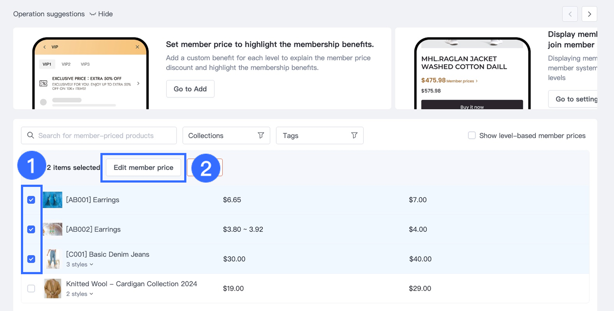Click the Edit member price button

click(x=143, y=167)
